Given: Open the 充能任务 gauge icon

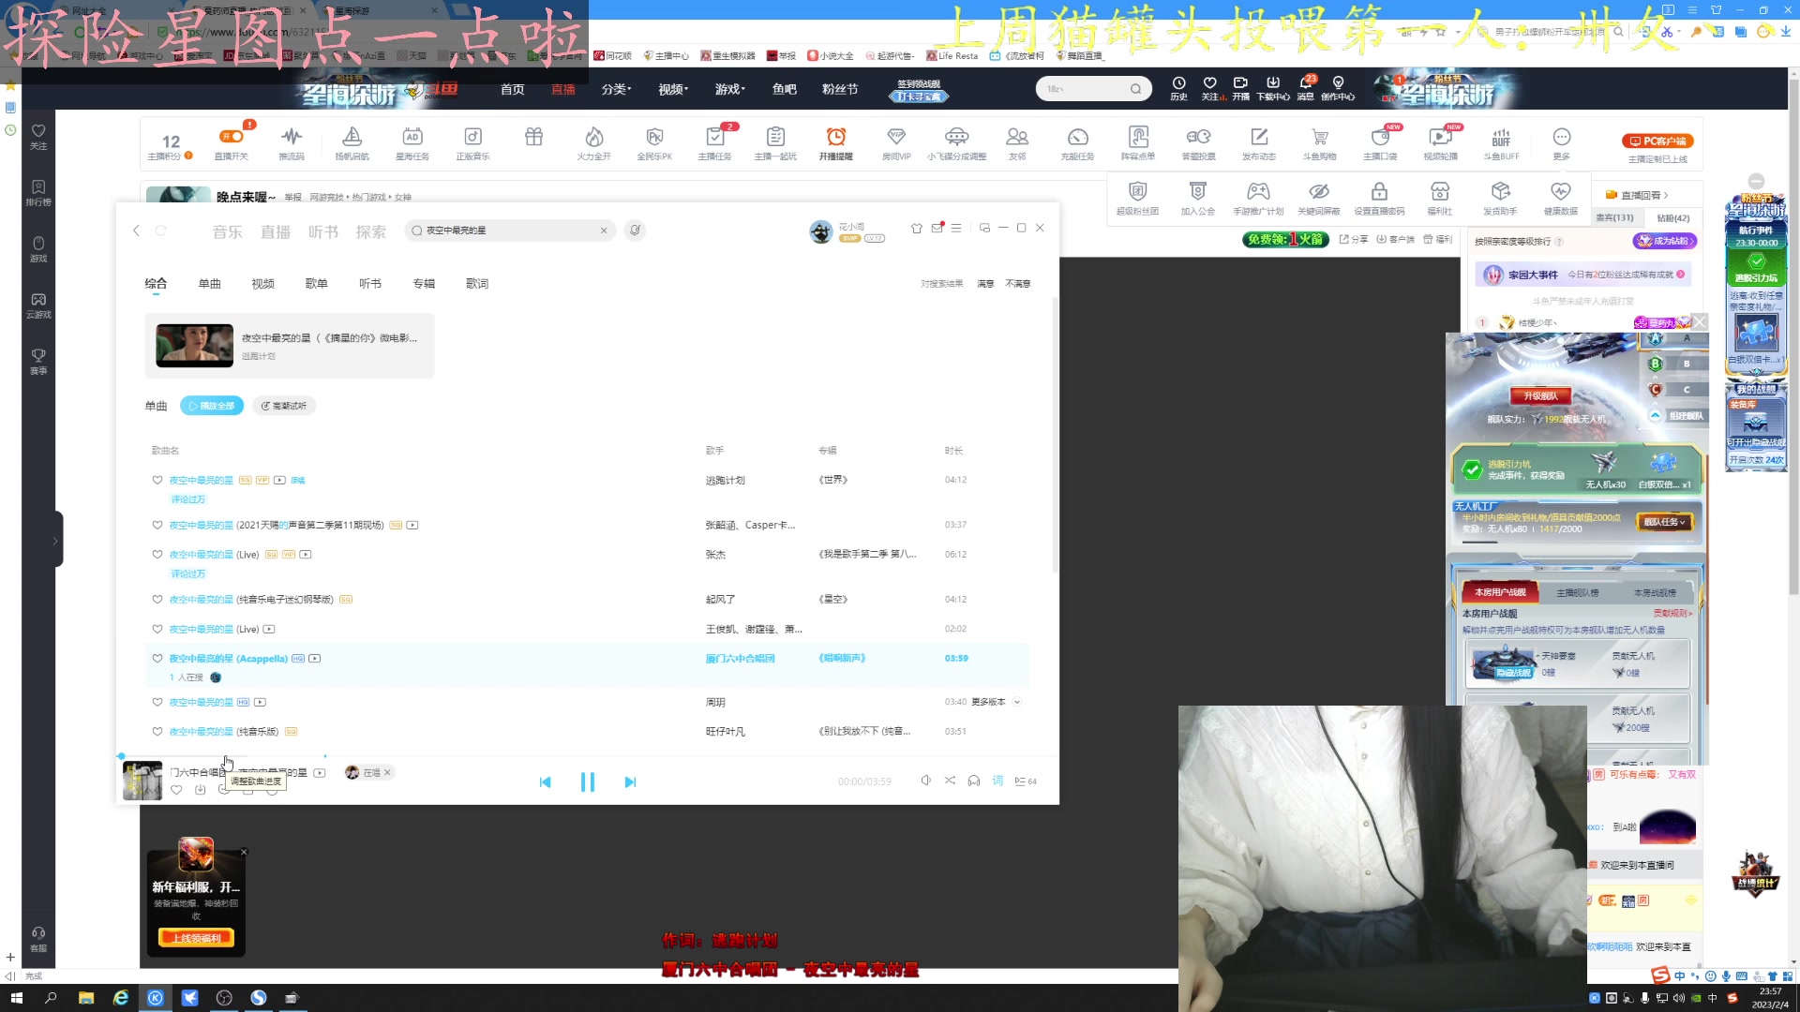Looking at the screenshot, I should (1078, 142).
